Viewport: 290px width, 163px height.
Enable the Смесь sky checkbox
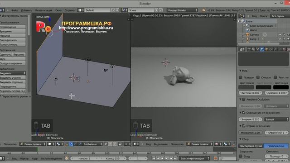click(x=258, y=77)
